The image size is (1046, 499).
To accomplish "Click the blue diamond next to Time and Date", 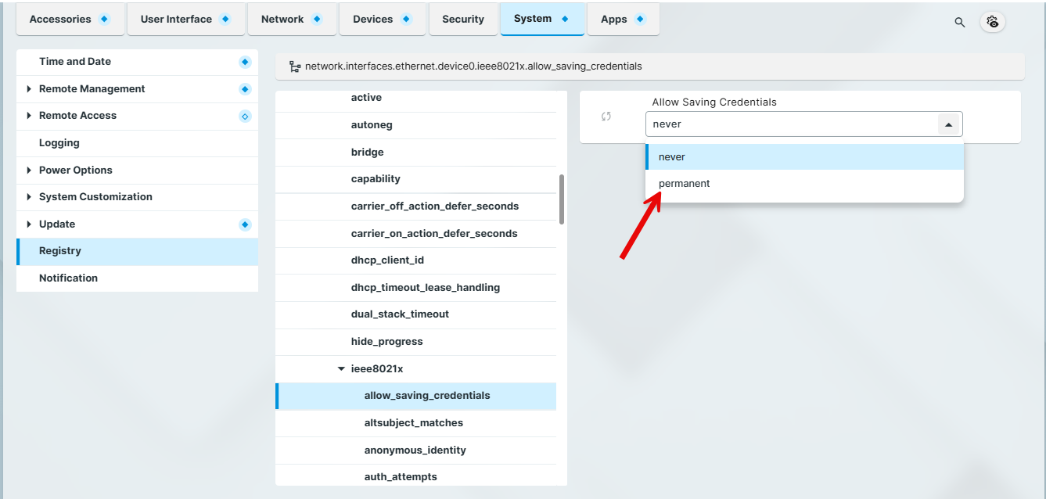I will click(x=245, y=62).
